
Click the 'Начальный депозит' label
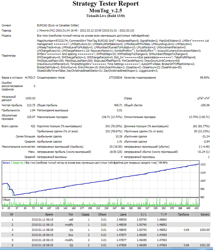[x=9, y=98]
